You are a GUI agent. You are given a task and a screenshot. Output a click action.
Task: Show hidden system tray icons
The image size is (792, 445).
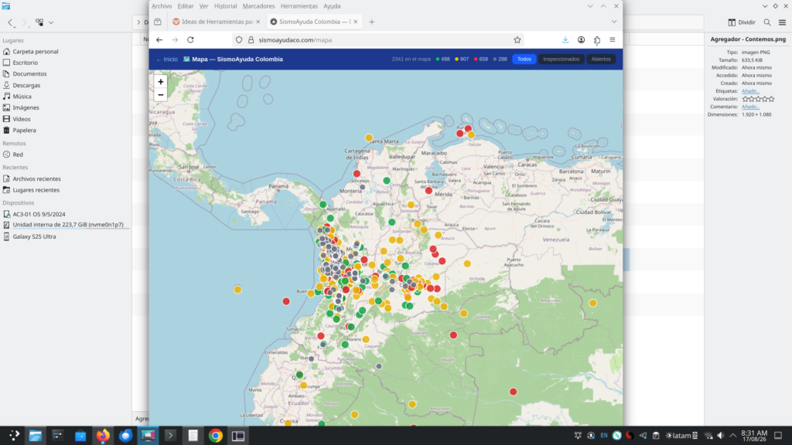(x=733, y=436)
